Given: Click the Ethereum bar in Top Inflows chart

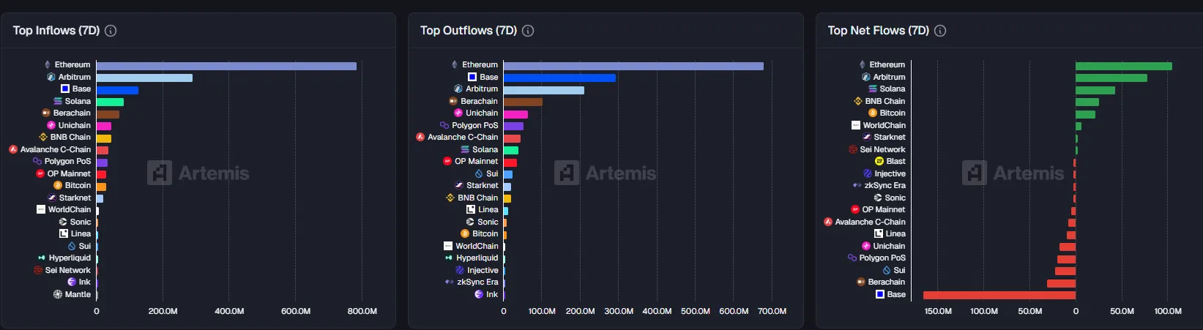Looking at the screenshot, I should point(226,66).
